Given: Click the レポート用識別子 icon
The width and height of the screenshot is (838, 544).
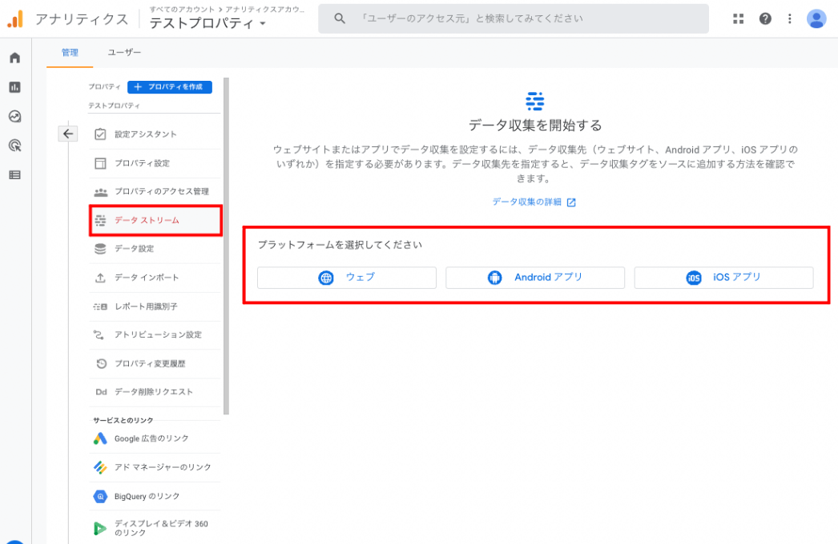Looking at the screenshot, I should click(100, 306).
